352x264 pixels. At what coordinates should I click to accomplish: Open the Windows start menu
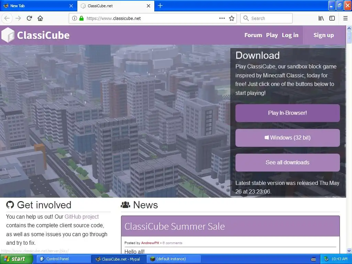16,259
